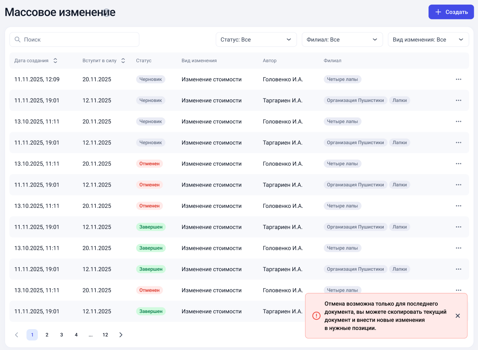Expand Статус: Все filter dropdown

[256, 39]
